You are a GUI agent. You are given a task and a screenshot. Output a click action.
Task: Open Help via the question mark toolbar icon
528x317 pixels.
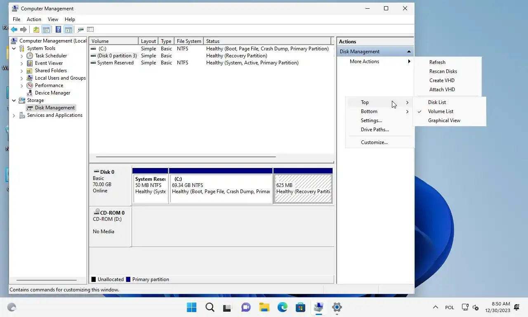pyautogui.click(x=58, y=29)
